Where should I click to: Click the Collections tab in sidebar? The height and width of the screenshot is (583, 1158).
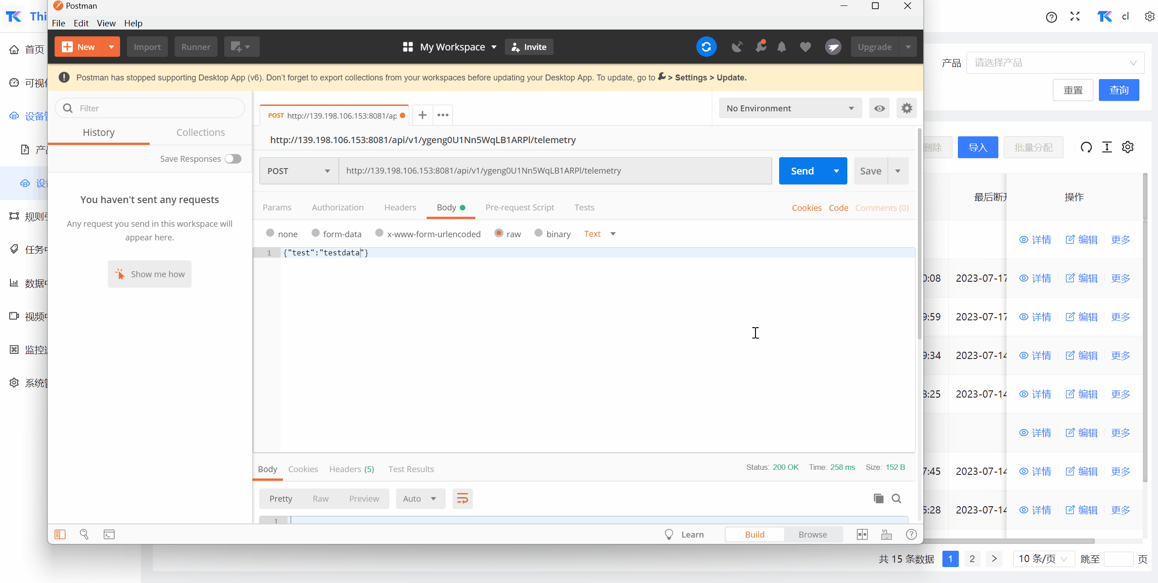pyautogui.click(x=200, y=133)
